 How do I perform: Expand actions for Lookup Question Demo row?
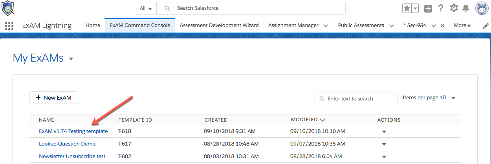point(384,144)
